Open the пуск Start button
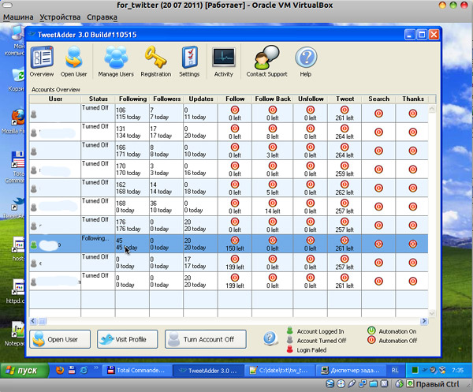This screenshot has width=473, height=392. coord(24,370)
